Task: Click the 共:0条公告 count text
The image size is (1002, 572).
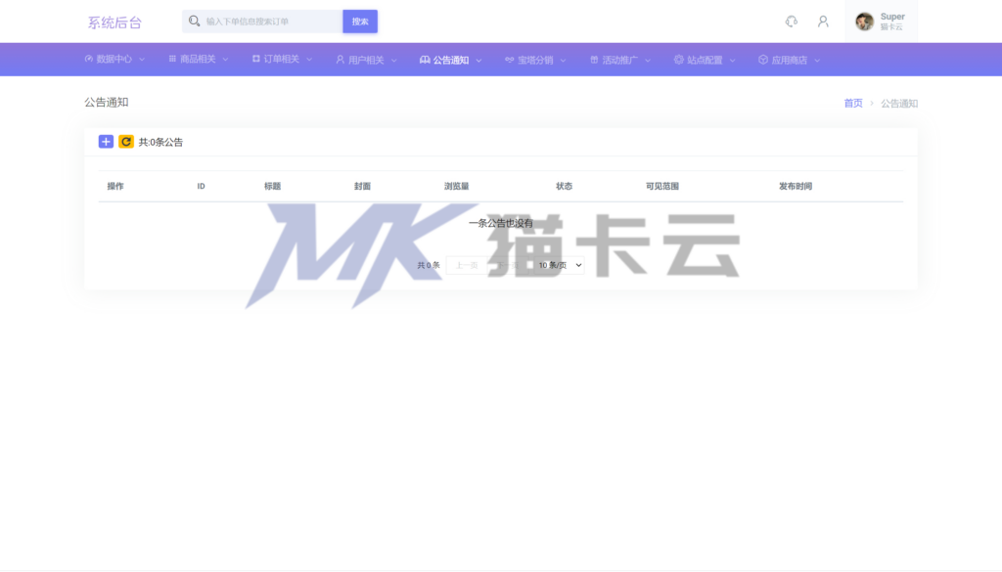Action: 160,142
